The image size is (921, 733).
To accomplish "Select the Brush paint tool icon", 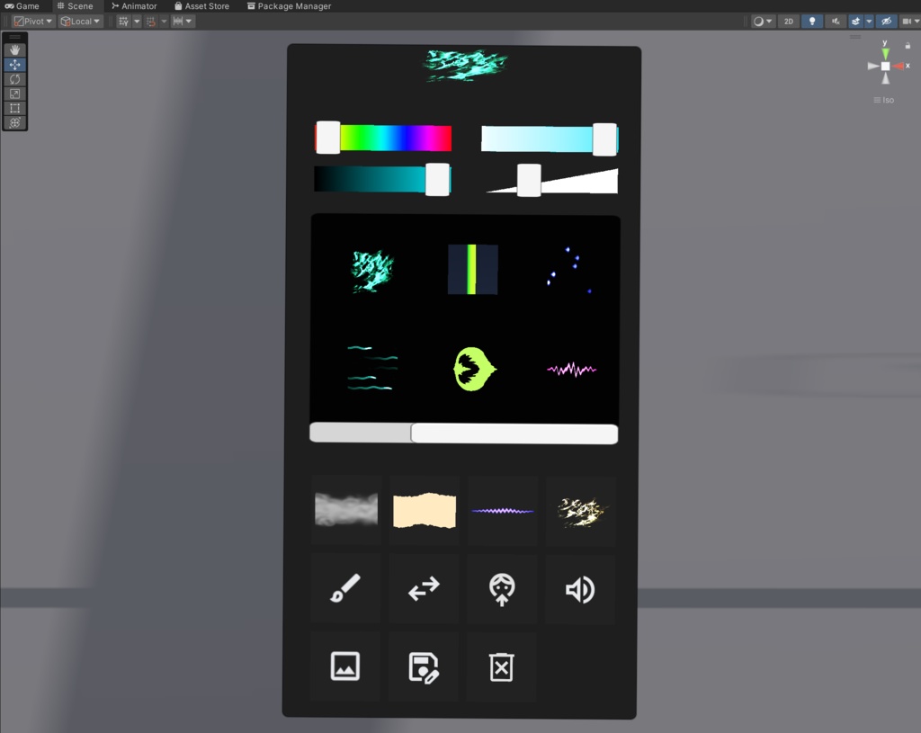I will (x=345, y=589).
